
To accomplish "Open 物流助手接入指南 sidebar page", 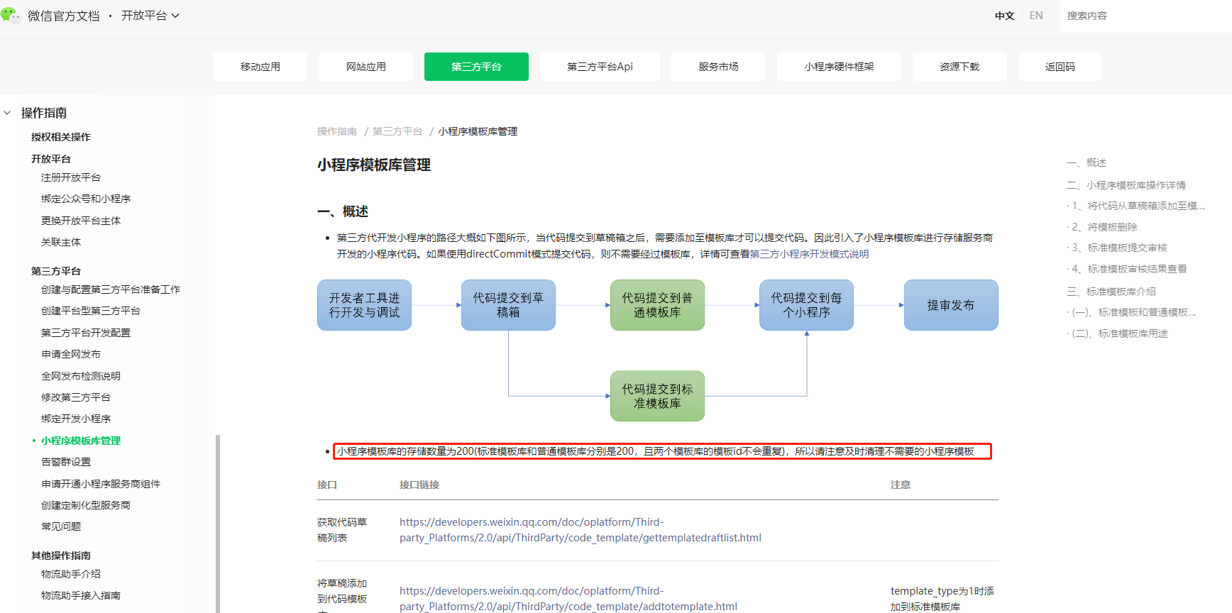I will 81,595.
